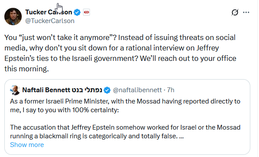Click the Hebrew name נפתלי בנט text

click(x=87, y=90)
